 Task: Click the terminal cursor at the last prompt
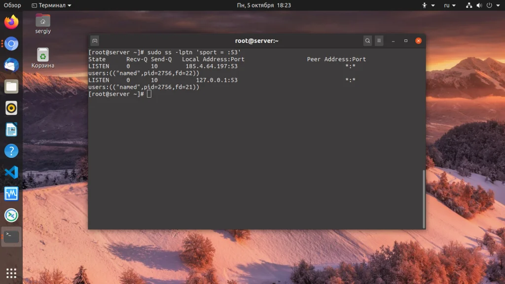149,94
